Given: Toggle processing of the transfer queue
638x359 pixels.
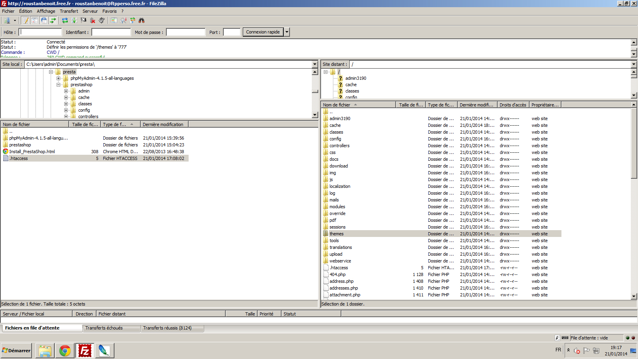Looking at the screenshot, I should (x=74, y=20).
